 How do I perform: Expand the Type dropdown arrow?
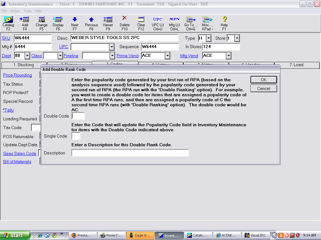[208, 38]
